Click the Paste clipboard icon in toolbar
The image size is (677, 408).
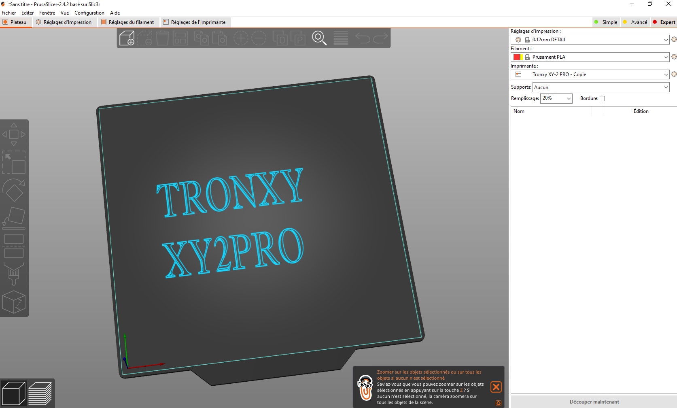tap(219, 38)
